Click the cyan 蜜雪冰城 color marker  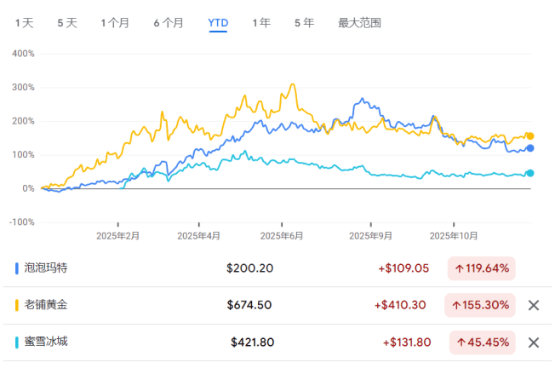18,342
